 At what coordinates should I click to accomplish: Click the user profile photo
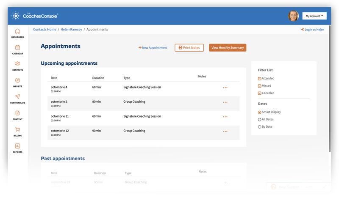[x=293, y=16]
